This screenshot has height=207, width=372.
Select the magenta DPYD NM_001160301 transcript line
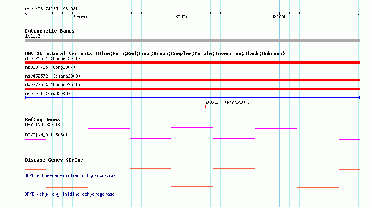(192, 139)
